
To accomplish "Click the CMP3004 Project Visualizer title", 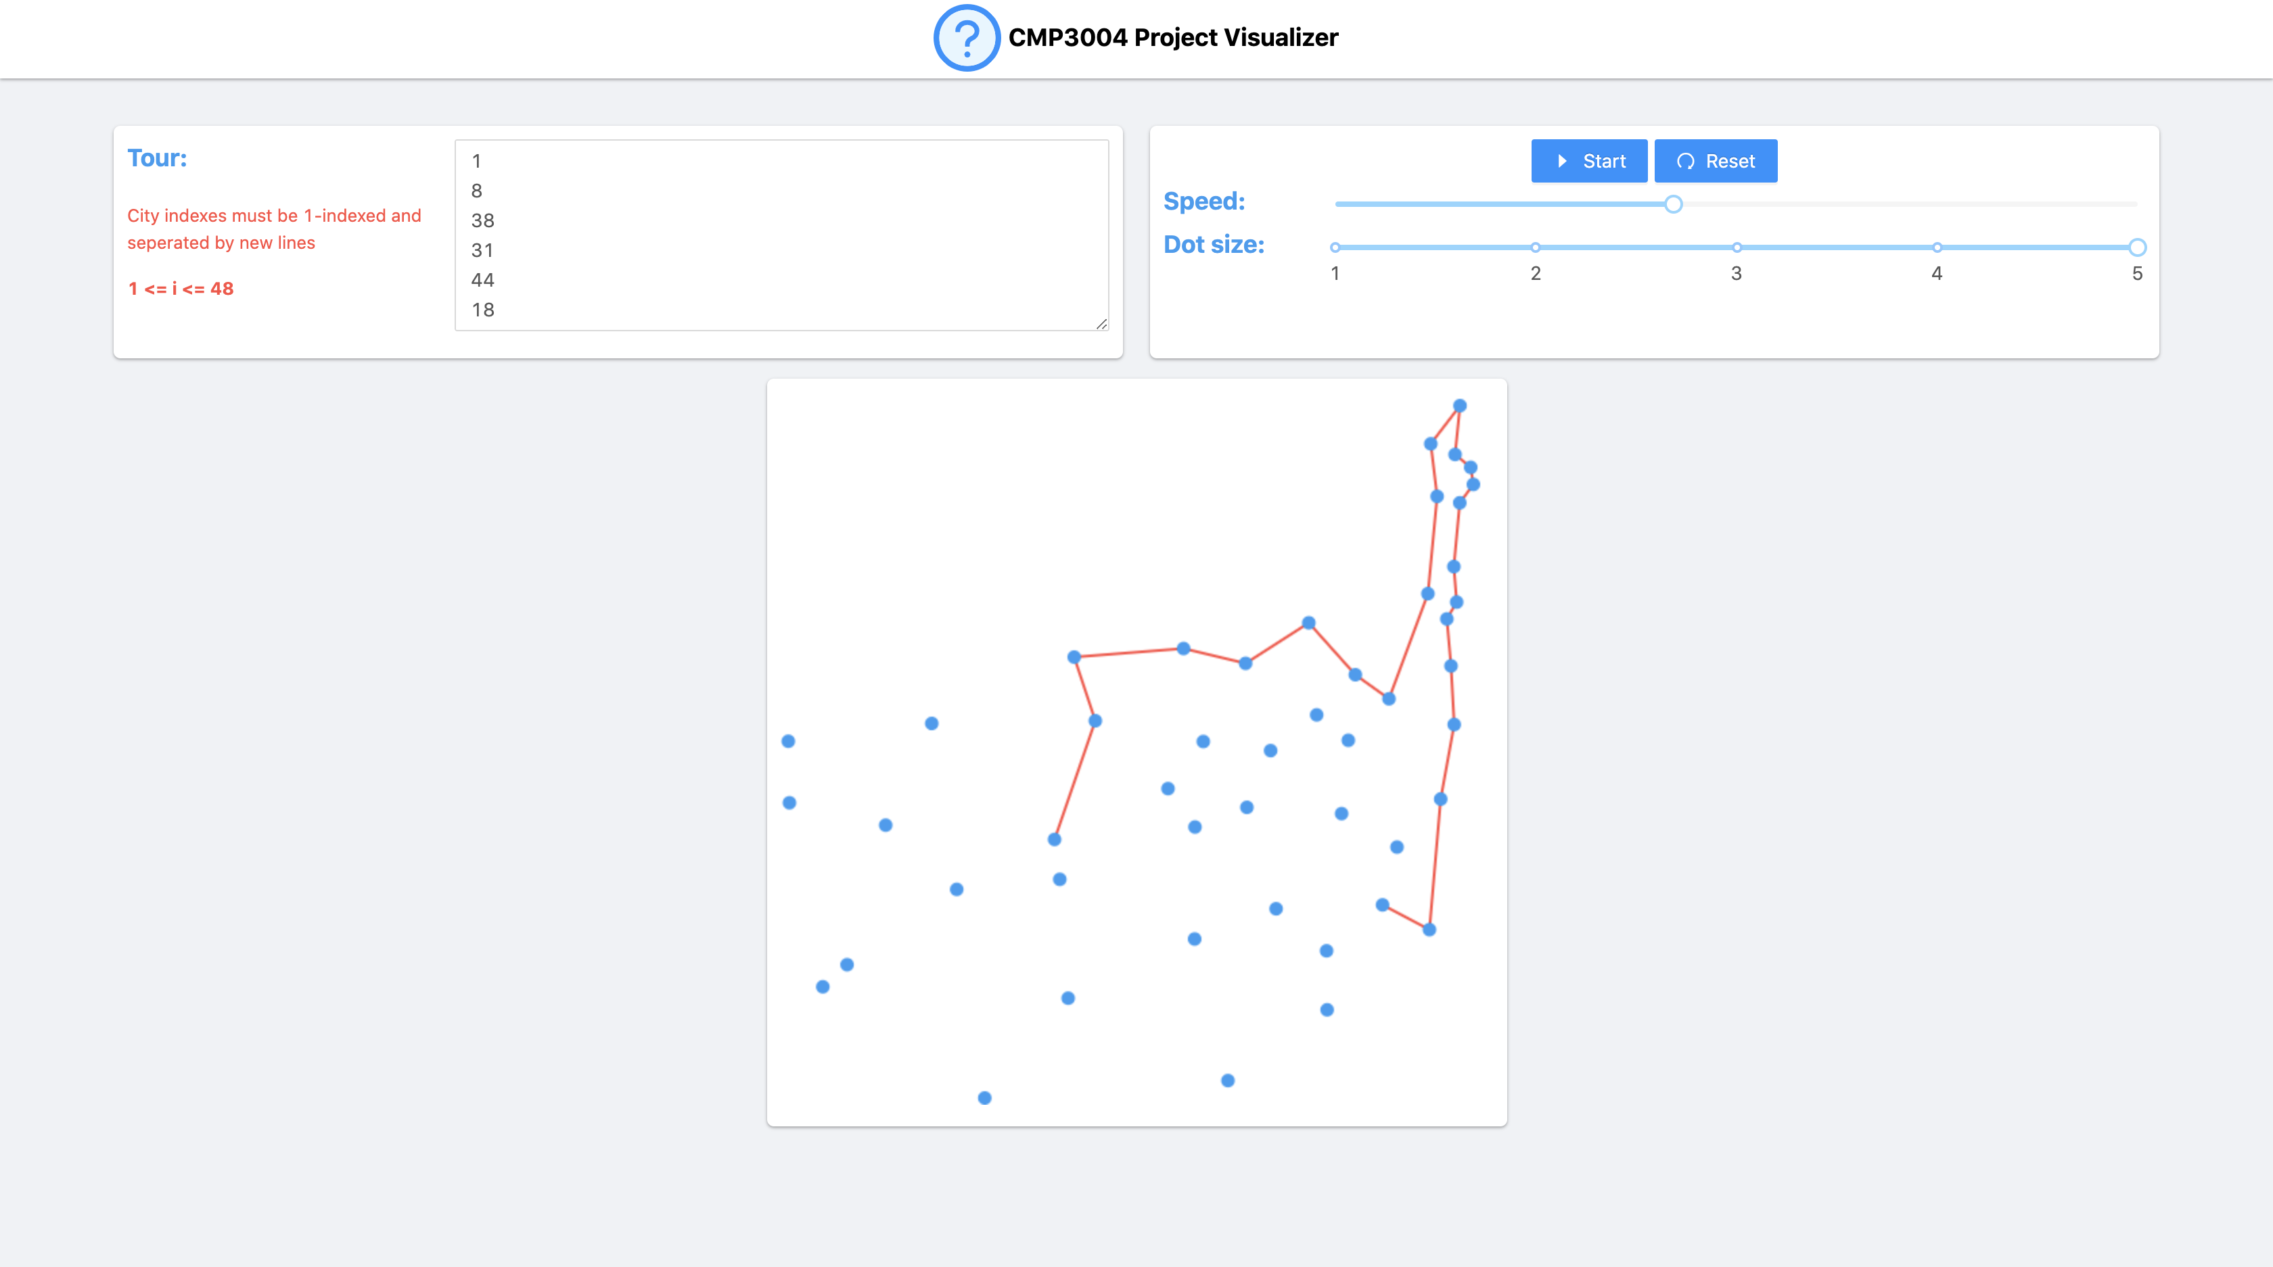I will (x=1172, y=38).
